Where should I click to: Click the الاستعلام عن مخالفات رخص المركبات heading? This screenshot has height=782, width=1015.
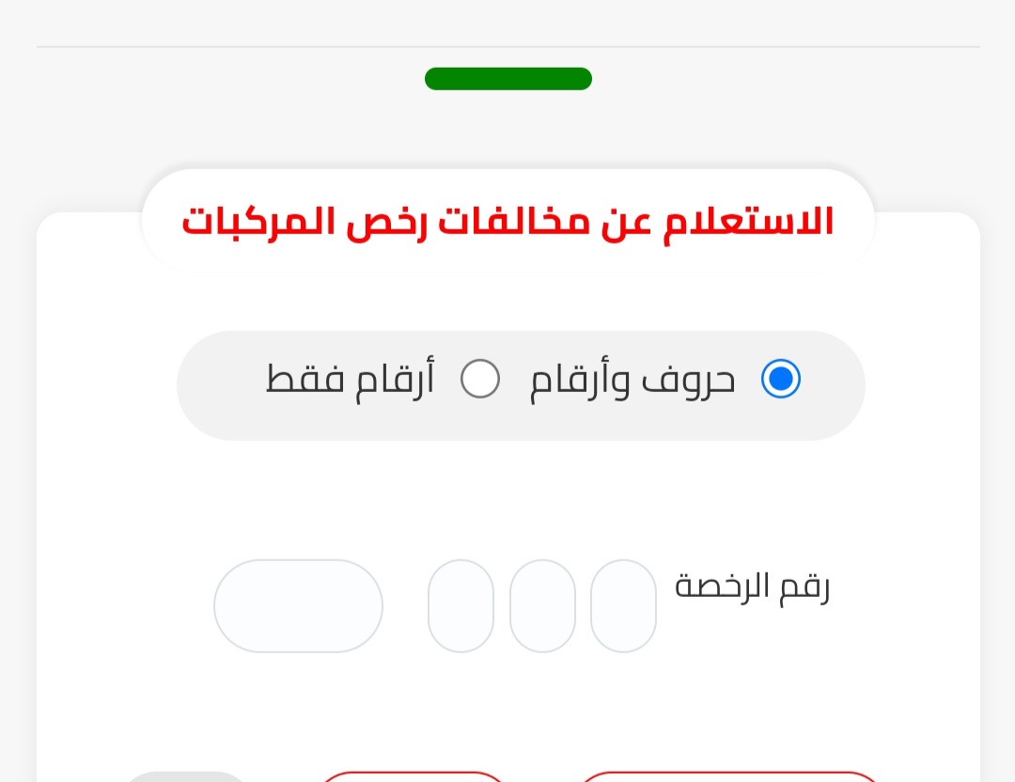point(507,222)
